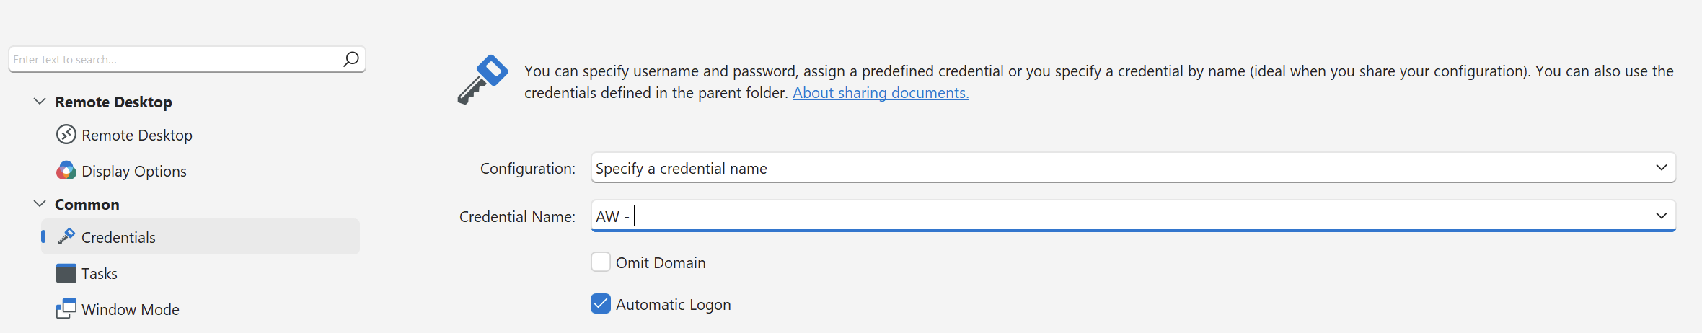Go to the Window Mode page

[x=131, y=310]
